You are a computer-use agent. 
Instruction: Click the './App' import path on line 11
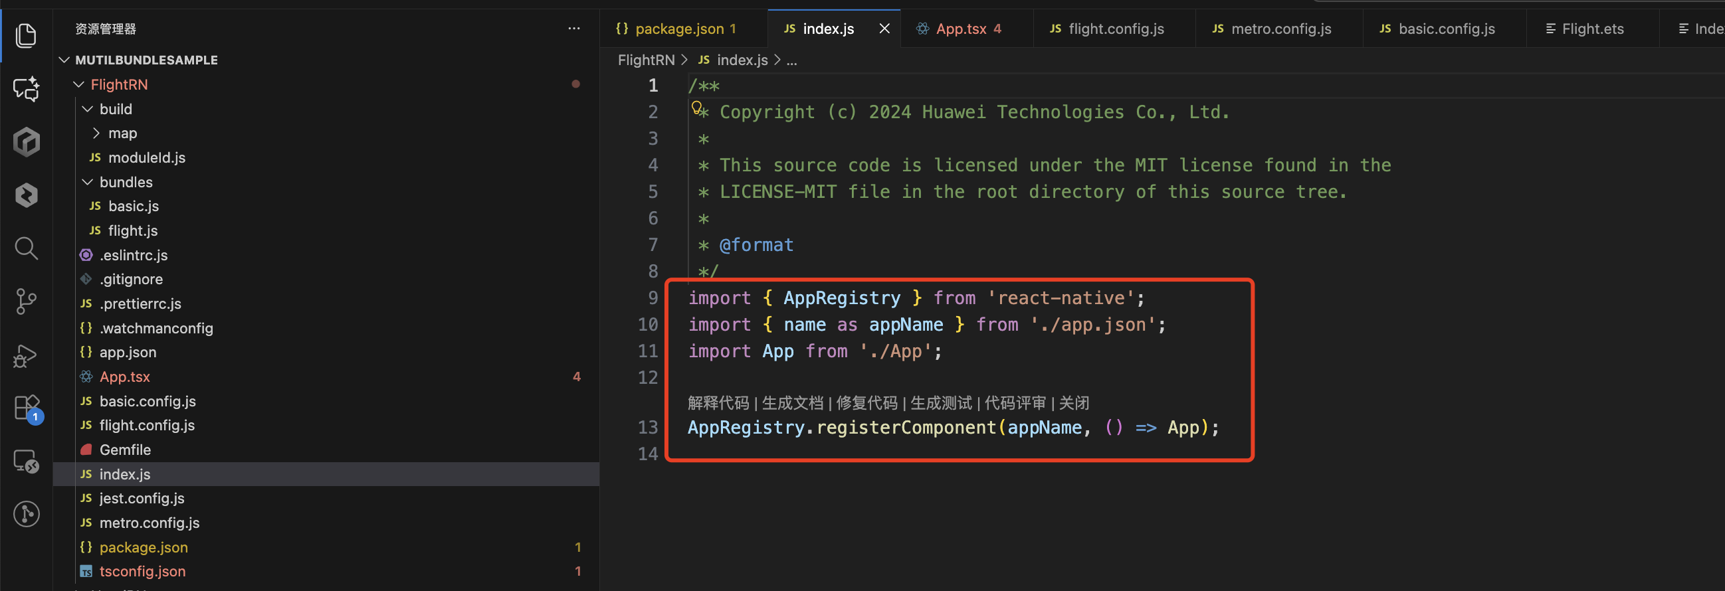pos(895,351)
